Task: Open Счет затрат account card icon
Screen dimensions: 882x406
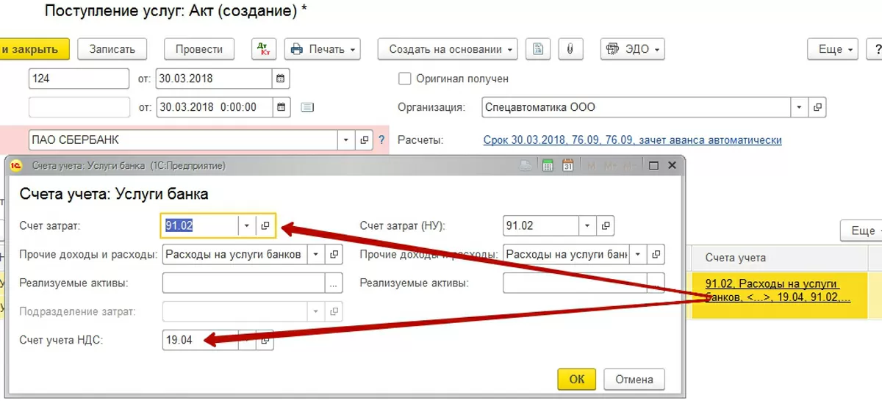Action: (x=265, y=226)
